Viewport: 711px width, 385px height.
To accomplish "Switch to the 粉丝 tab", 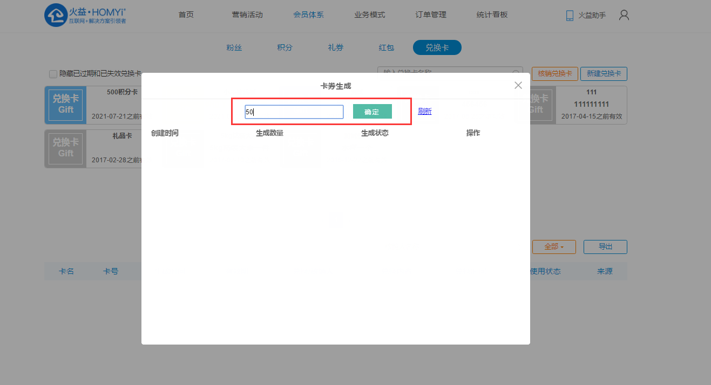I will click(x=234, y=47).
